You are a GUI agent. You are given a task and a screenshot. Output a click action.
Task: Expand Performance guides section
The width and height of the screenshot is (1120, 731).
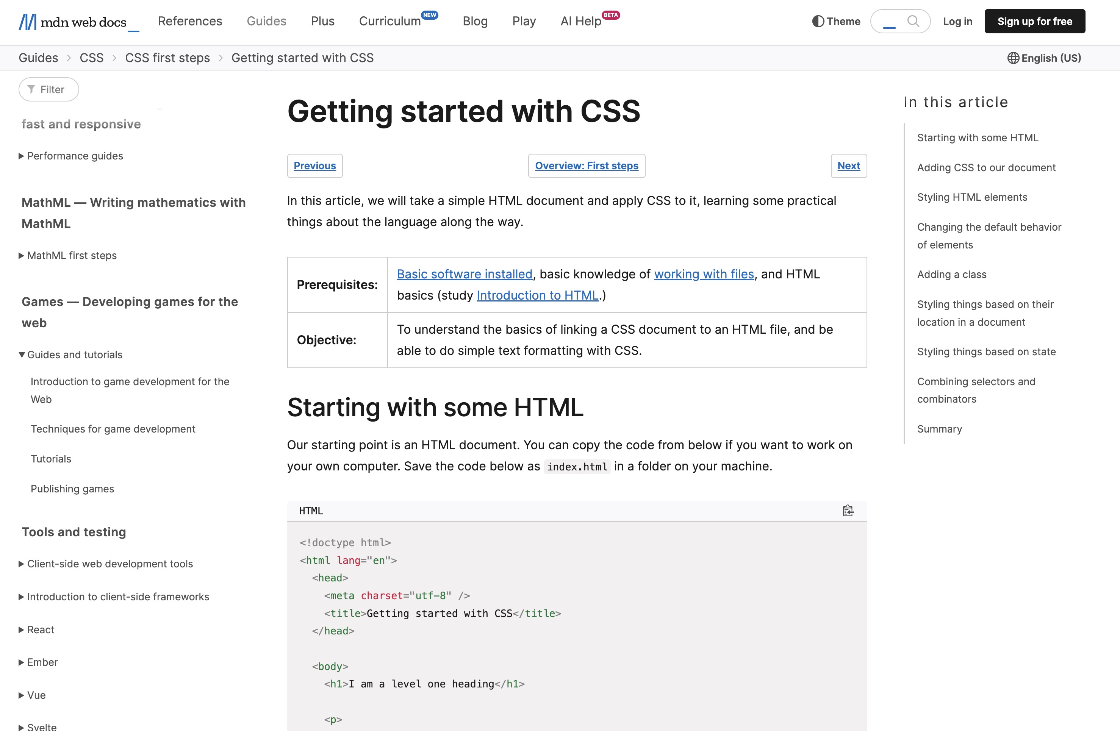tap(74, 156)
